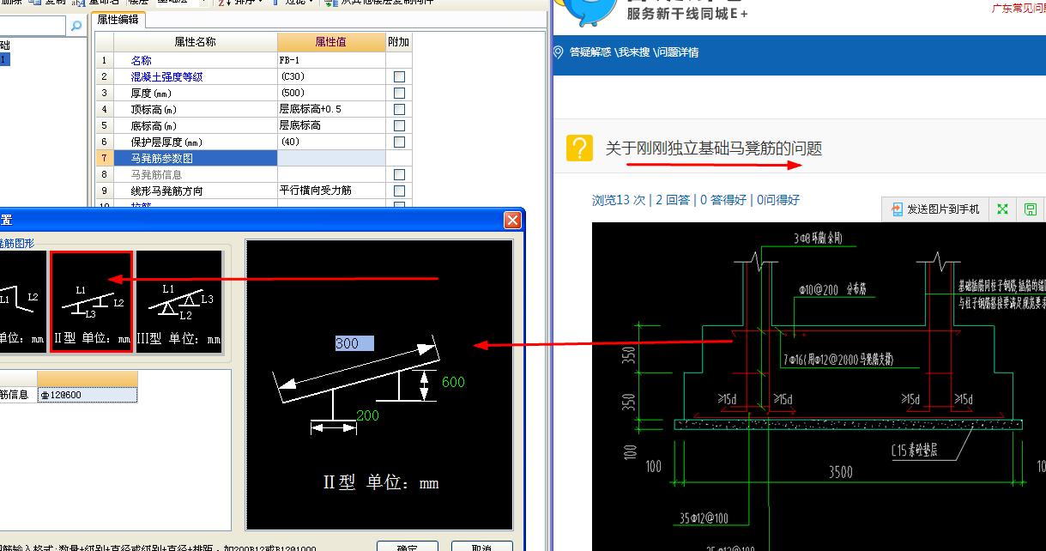1046x551 pixels.
Task: Open the 问题详情 breadcrumb link
Action: click(x=678, y=52)
